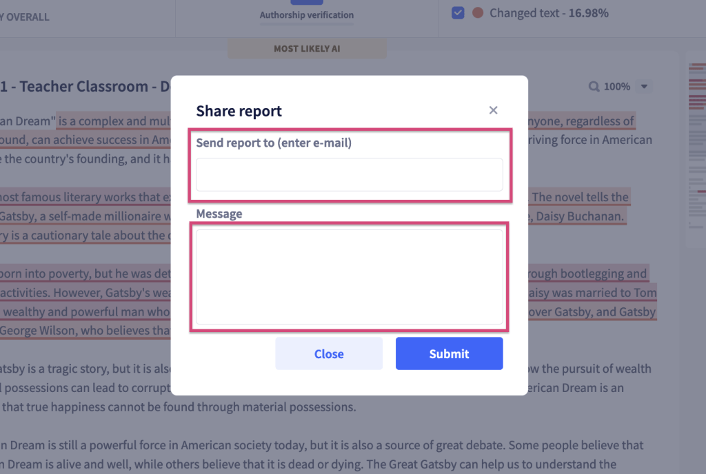Open the zoom dropdown arrow next to 100%
The height and width of the screenshot is (474, 706).
click(644, 86)
